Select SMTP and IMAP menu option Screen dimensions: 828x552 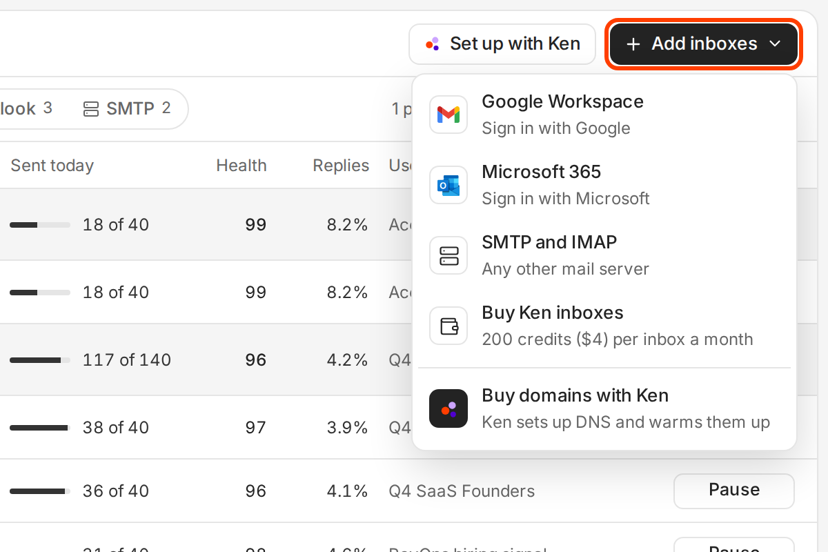(x=604, y=255)
